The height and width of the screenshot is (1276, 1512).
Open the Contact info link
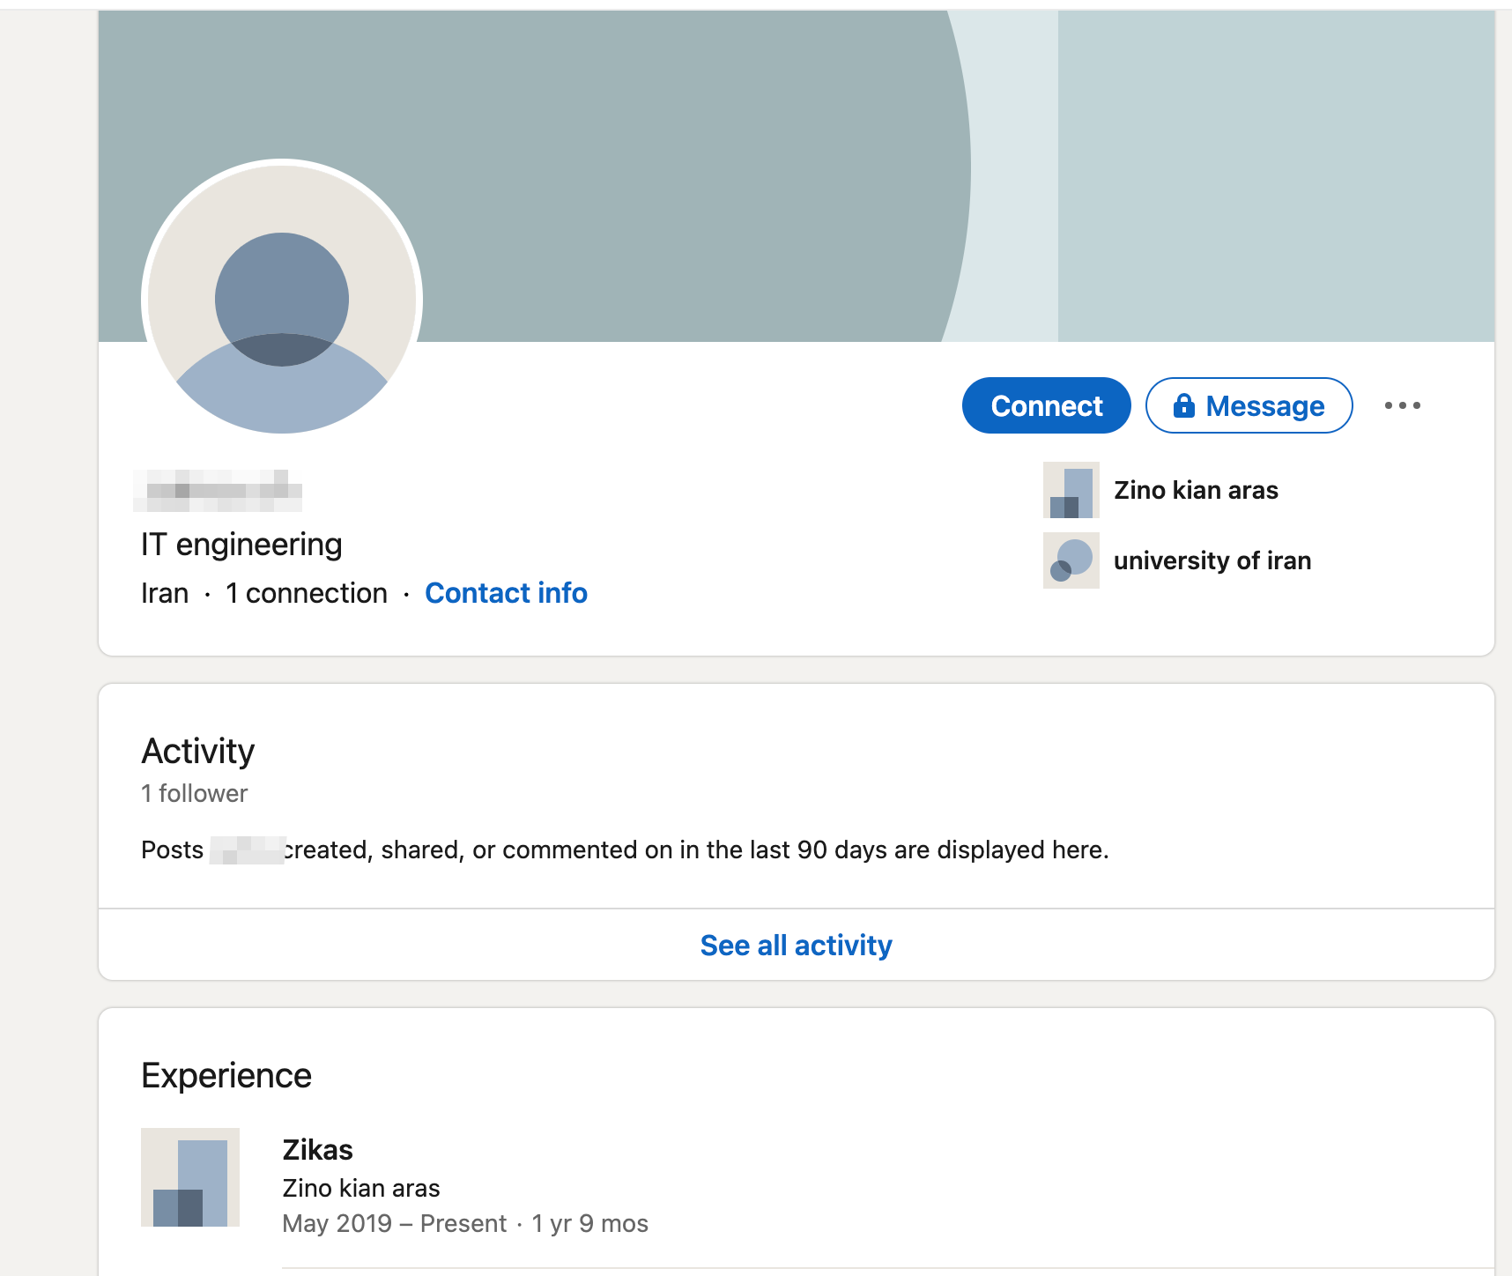point(506,593)
